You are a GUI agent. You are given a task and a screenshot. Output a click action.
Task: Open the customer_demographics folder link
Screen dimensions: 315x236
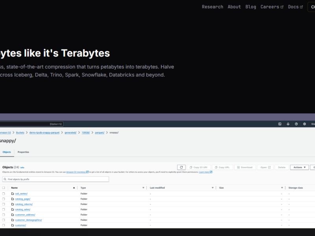pos(28,220)
